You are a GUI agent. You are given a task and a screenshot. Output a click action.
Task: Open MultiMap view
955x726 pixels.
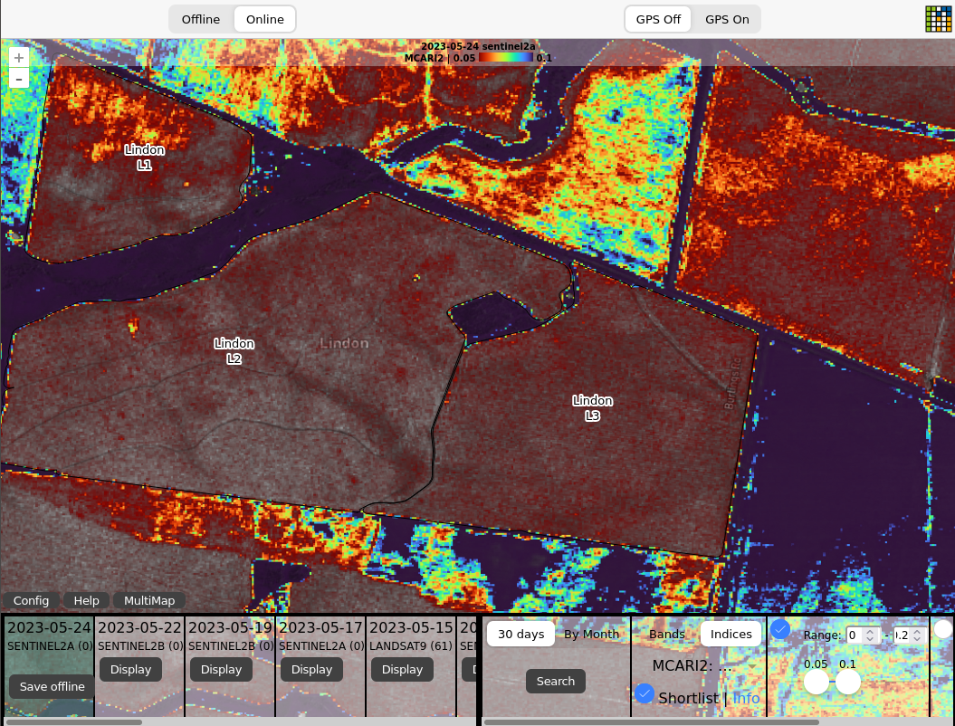149,600
